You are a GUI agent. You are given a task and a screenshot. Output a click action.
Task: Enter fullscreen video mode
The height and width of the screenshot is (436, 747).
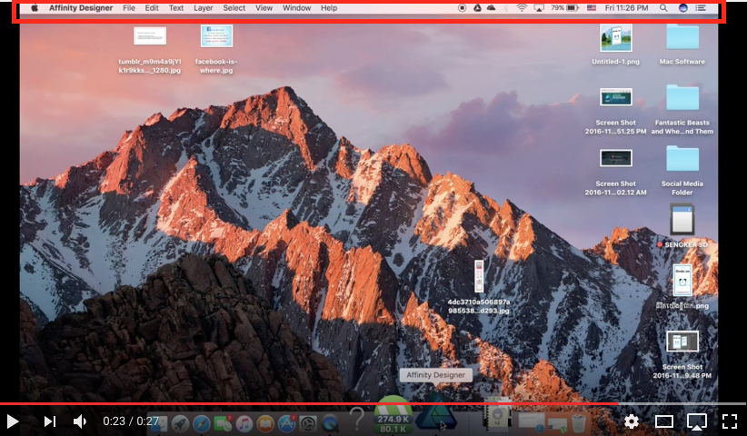coord(730,421)
